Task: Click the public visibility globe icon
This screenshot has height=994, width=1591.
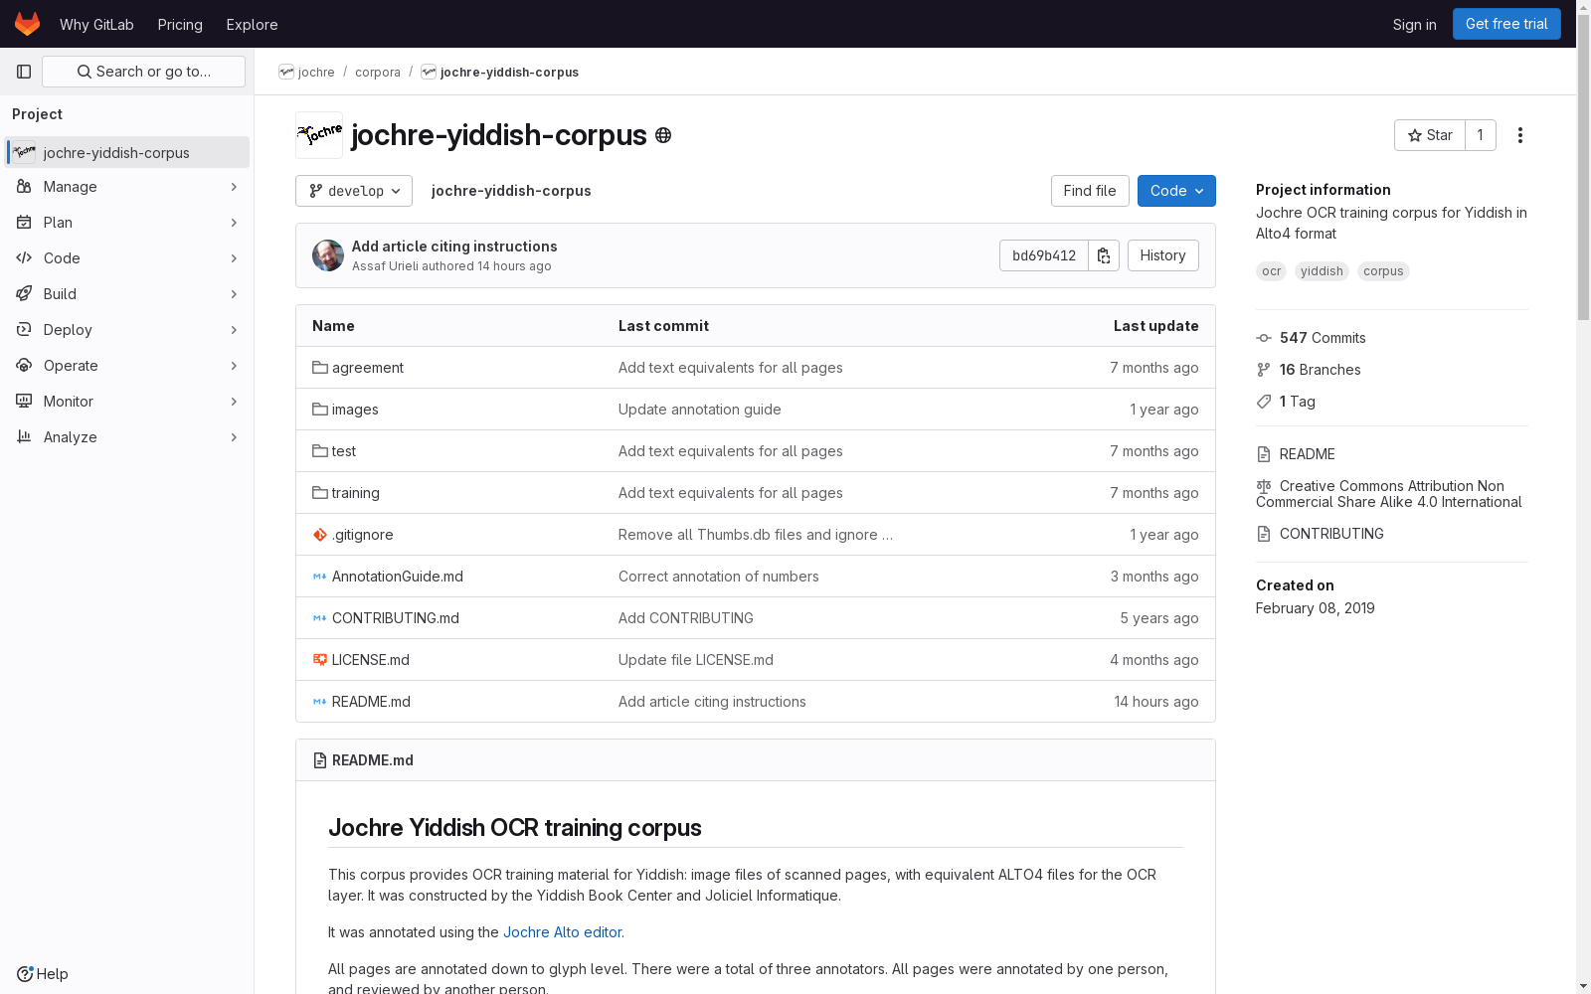Action: click(x=663, y=135)
